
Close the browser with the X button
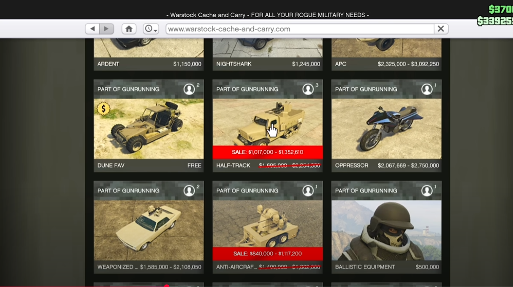click(441, 29)
